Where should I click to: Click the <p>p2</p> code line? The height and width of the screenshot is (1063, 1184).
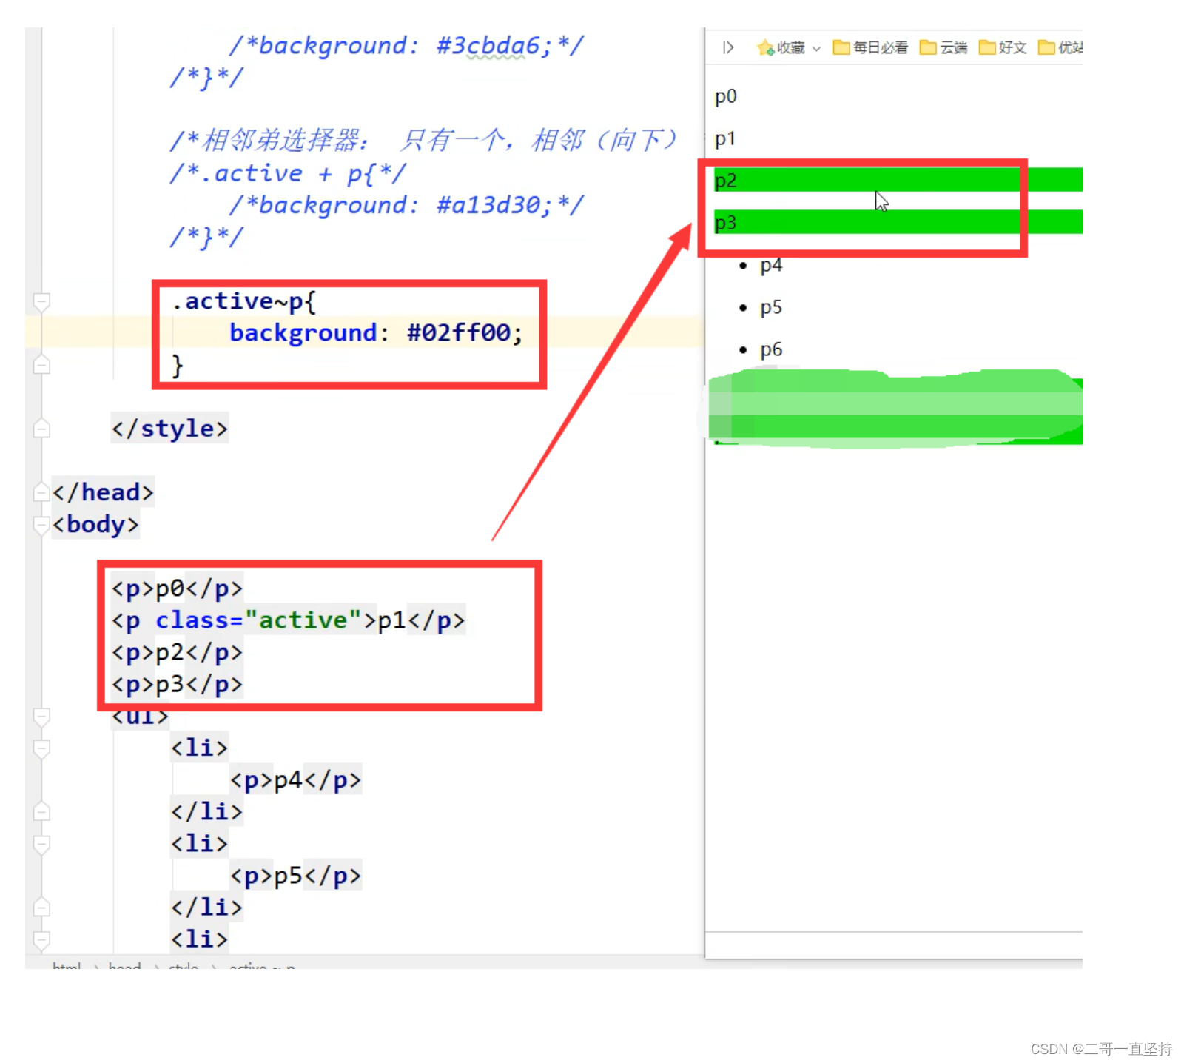point(177,652)
